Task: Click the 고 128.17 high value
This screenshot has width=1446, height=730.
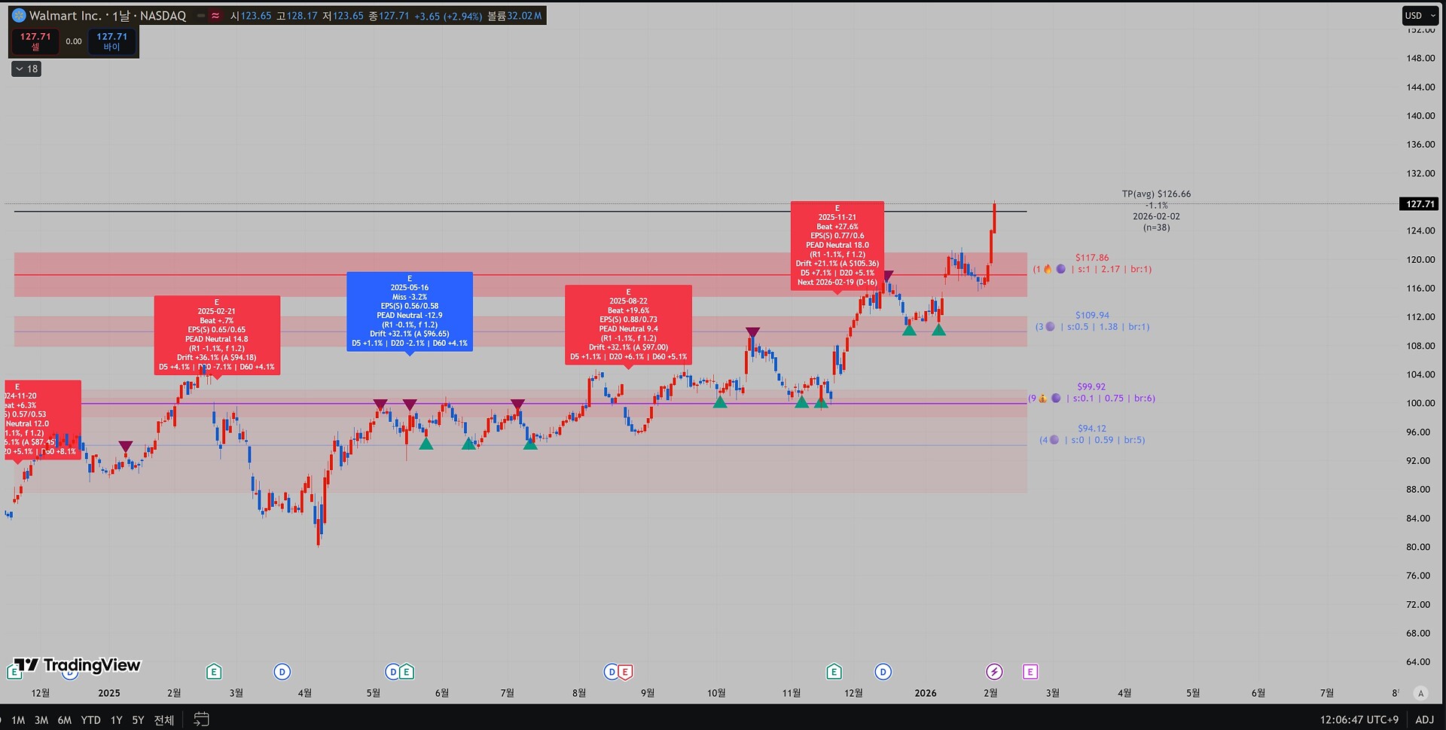Action: pos(297,16)
